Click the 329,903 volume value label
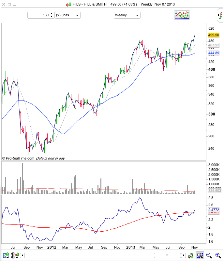The width and height of the screenshot is (224, 261). (x=215, y=191)
